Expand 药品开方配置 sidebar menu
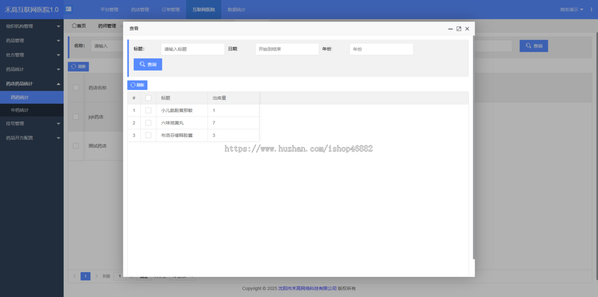This screenshot has width=598, height=297. coord(32,138)
